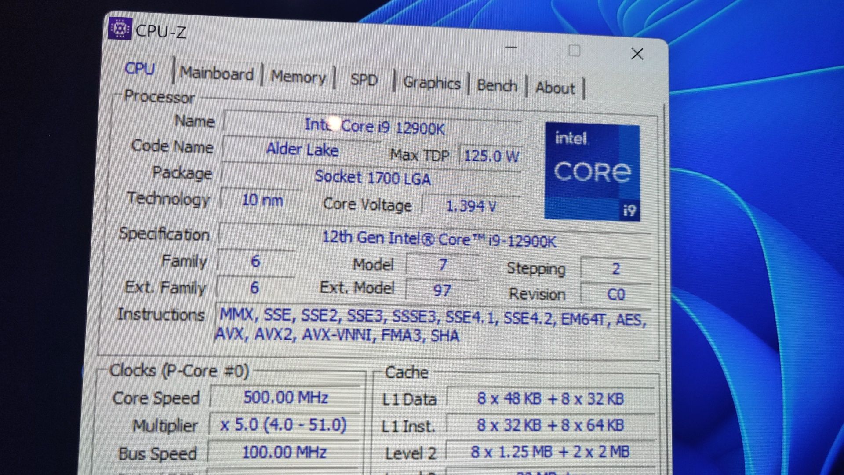Click the CPU-Z window title text
The image size is (844, 475).
[161, 31]
